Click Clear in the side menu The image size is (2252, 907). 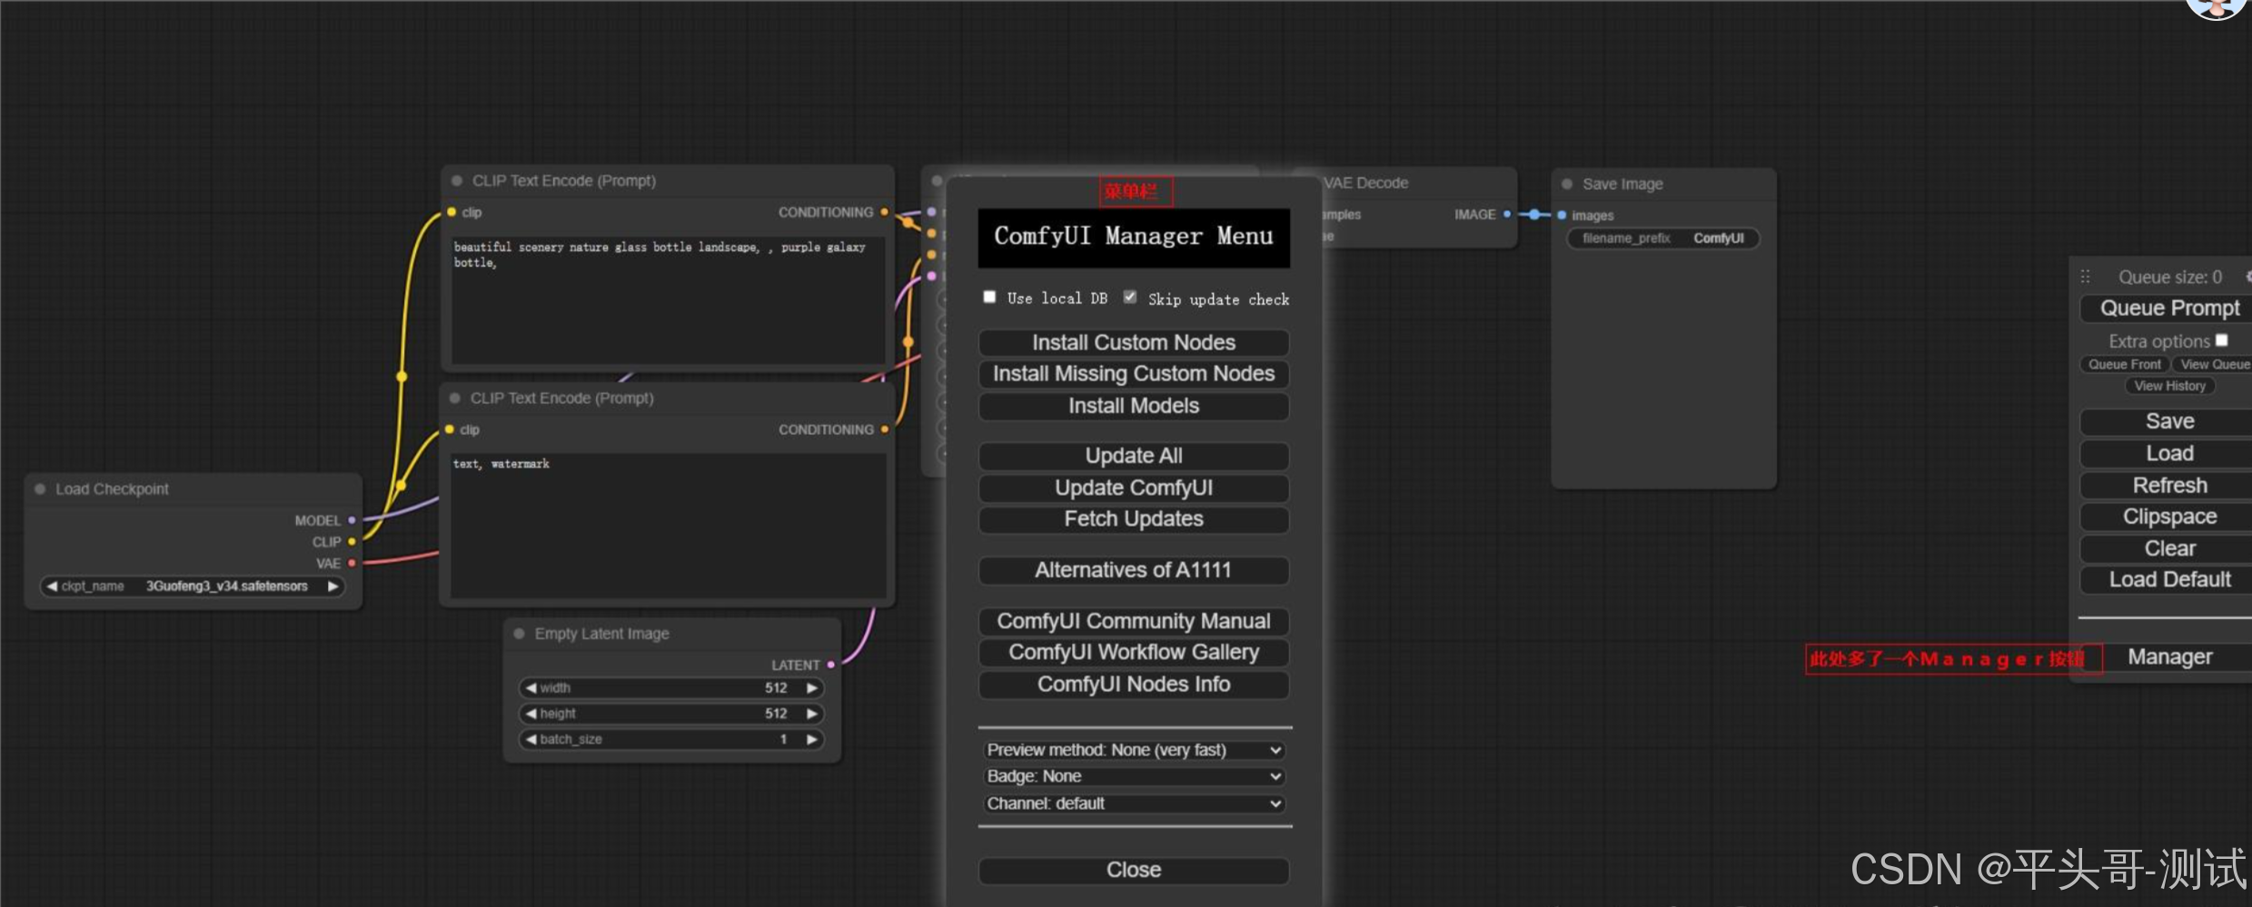click(x=2168, y=548)
